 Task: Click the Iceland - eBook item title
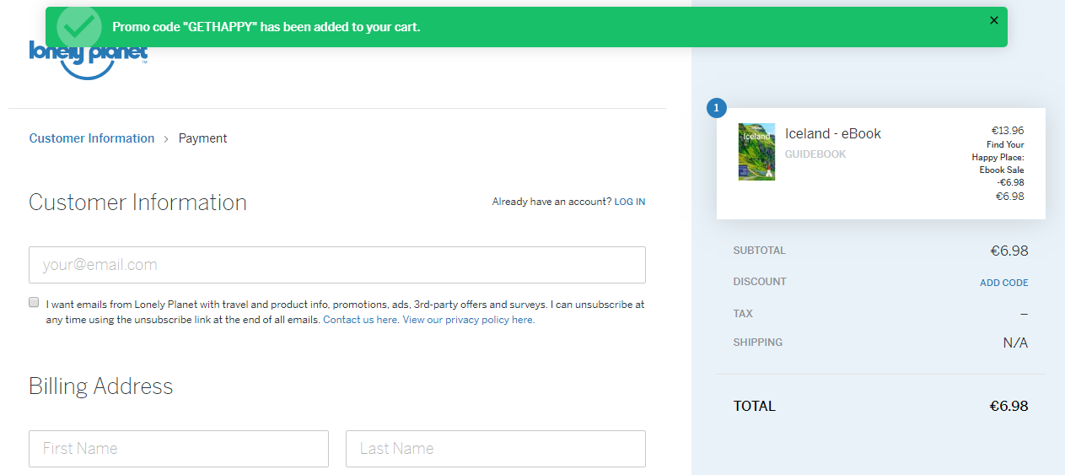[x=832, y=133]
